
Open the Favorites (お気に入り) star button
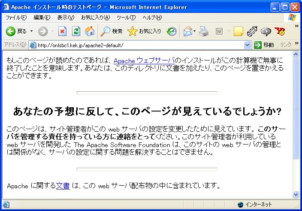144,31
